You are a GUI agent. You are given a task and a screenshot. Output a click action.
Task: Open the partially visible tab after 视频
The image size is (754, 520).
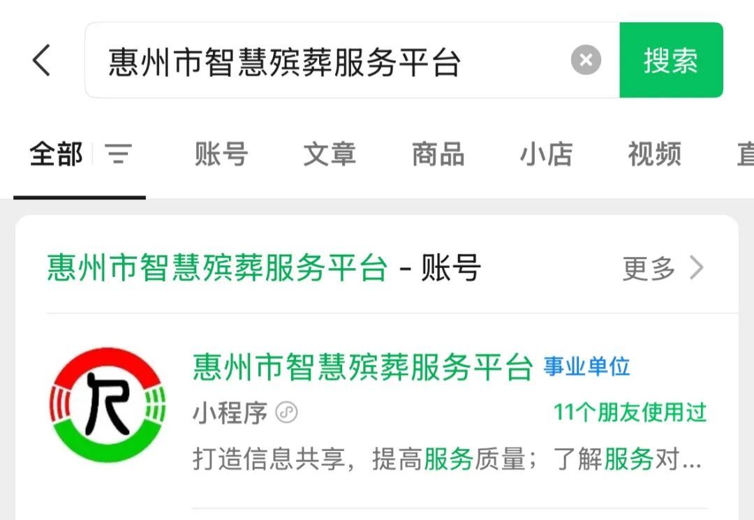click(746, 154)
